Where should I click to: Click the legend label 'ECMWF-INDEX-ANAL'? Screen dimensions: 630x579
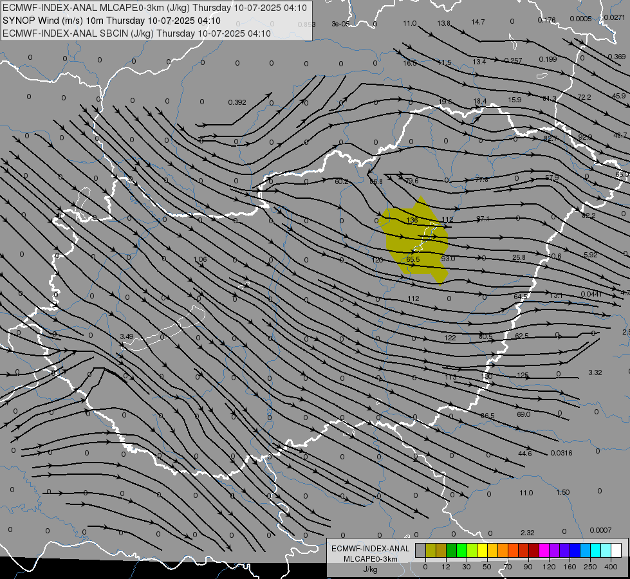click(370, 549)
